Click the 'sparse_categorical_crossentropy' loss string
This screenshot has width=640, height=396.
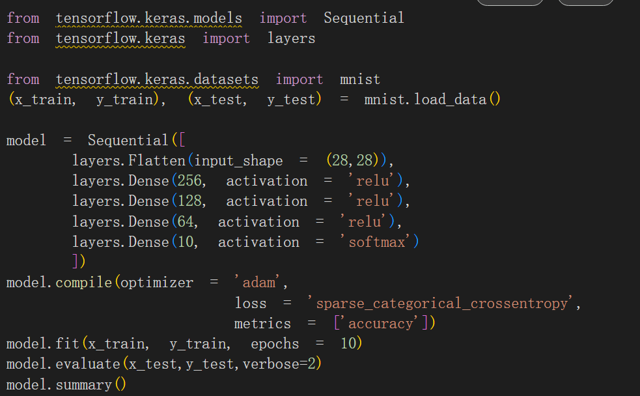pos(441,304)
